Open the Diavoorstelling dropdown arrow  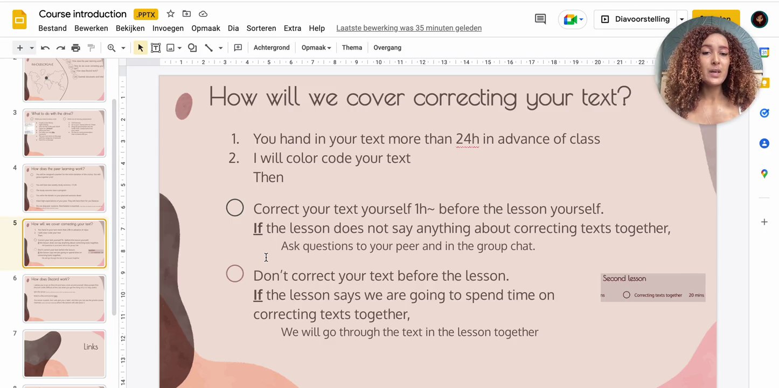coord(681,19)
